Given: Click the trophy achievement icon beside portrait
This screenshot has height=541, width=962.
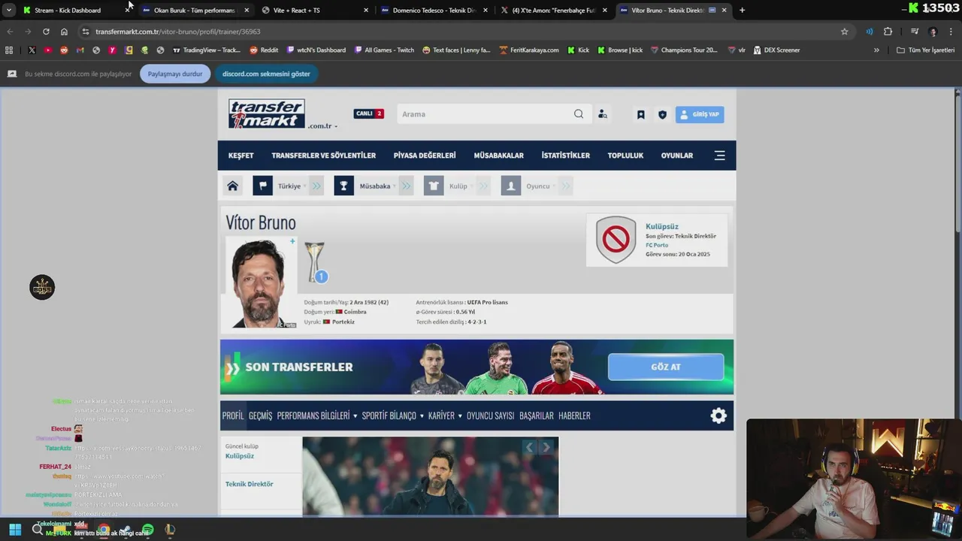Looking at the screenshot, I should (x=315, y=261).
